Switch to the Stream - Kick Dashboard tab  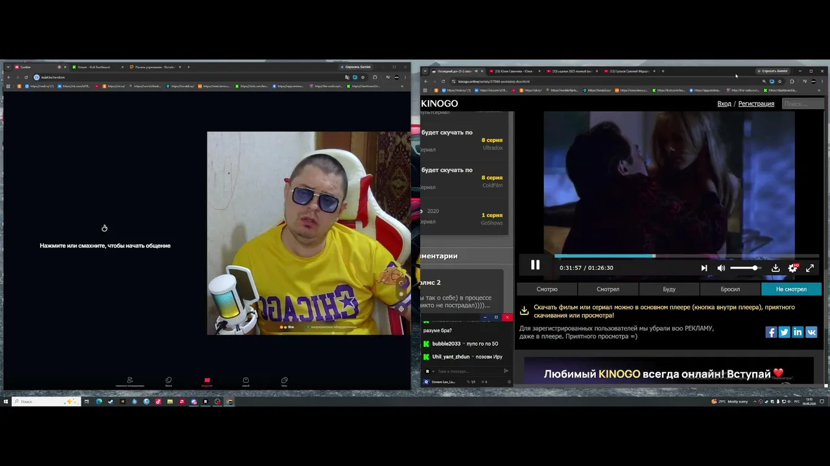pyautogui.click(x=97, y=67)
